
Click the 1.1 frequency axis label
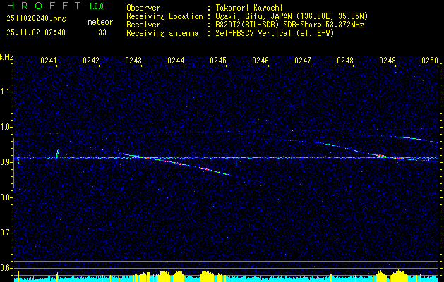[x=6, y=92]
